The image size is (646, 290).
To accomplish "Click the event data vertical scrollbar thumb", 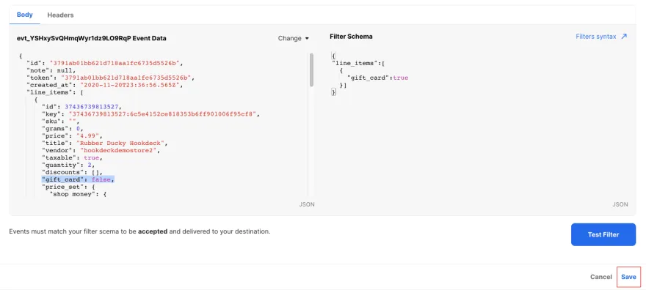I will (311, 70).
